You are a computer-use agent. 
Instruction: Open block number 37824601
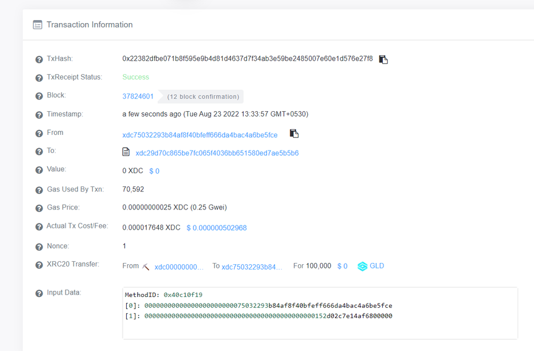pos(138,97)
